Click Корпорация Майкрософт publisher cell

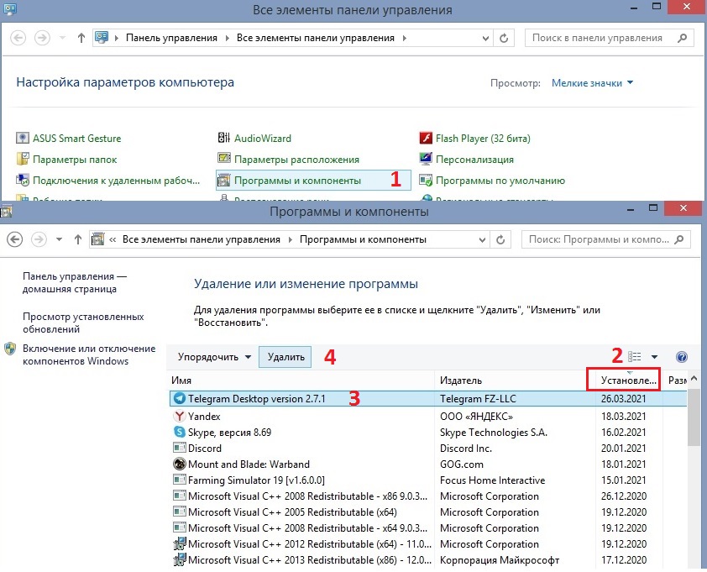(499, 559)
